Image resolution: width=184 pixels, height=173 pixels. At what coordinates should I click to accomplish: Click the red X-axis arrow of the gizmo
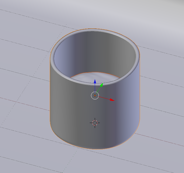click(112, 100)
